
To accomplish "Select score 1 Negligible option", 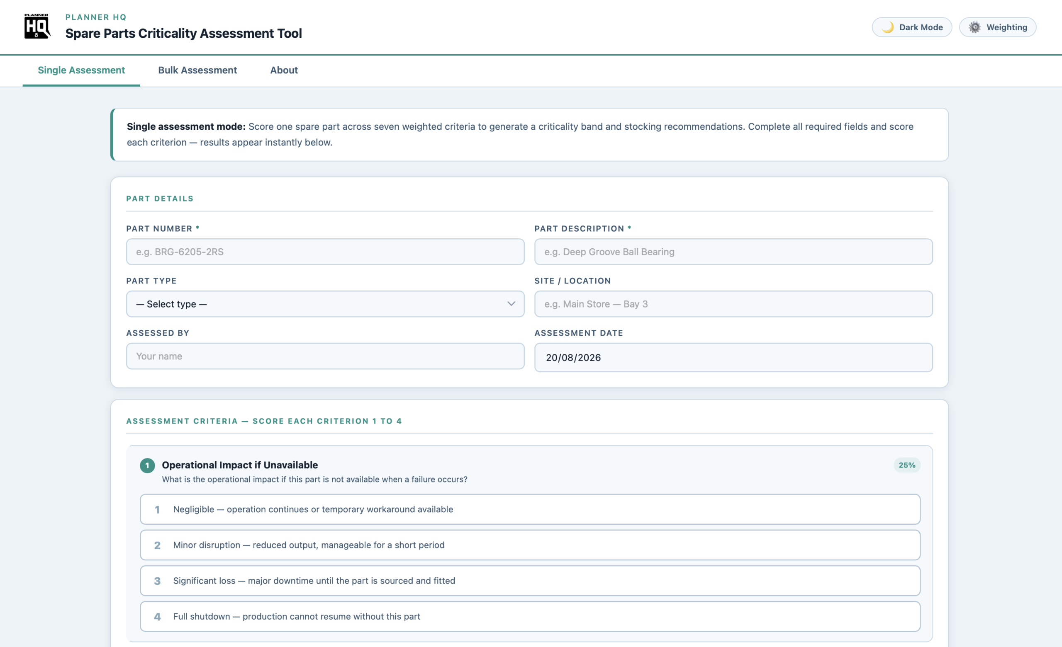I will coord(530,509).
